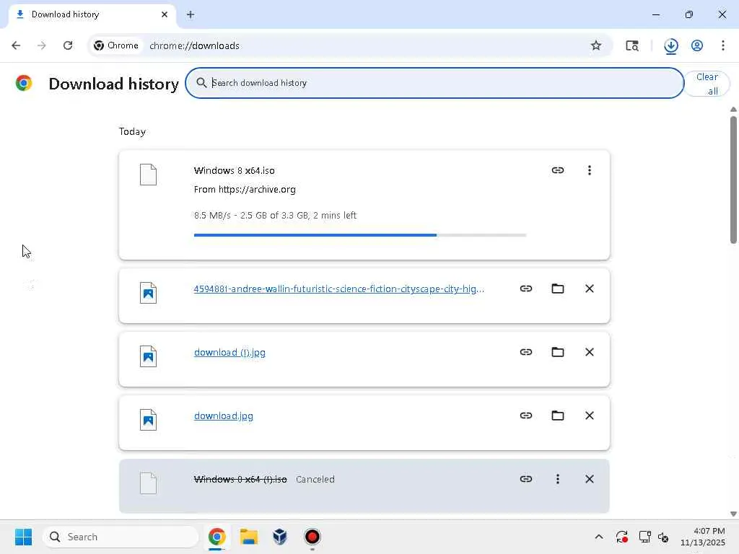Go back to previous page
The height and width of the screenshot is (554, 739).
point(16,45)
